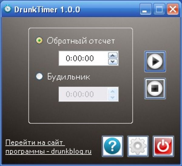Minimize the DrunkTimer window
This screenshot has width=182, height=166.
146,9
